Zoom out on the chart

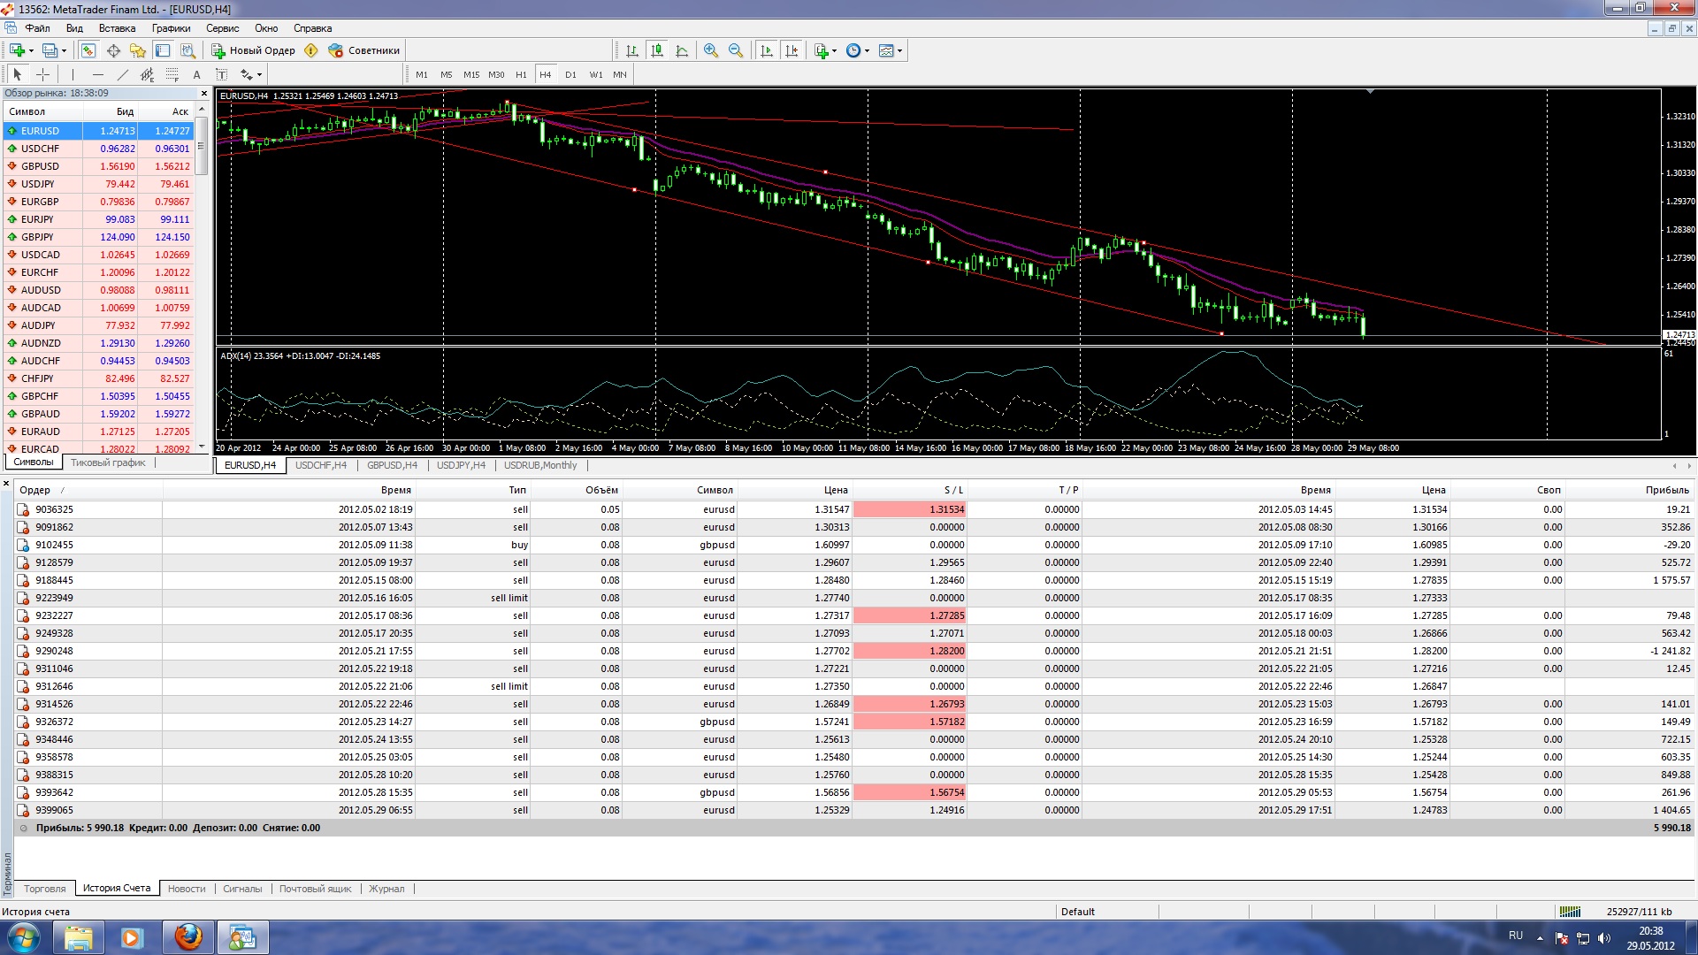[736, 50]
